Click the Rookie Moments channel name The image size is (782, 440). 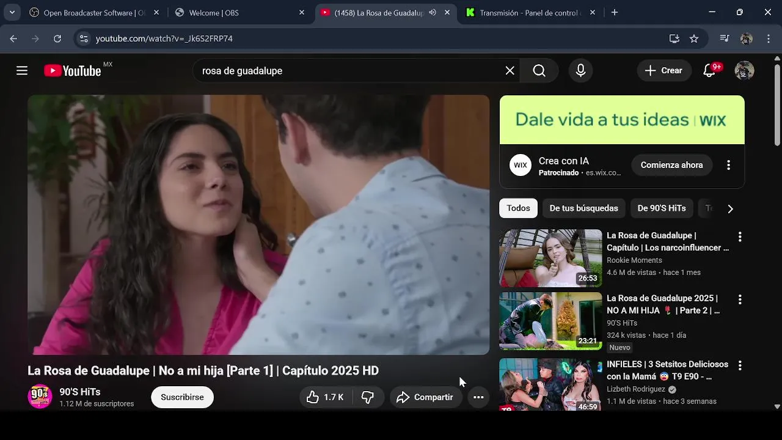point(634,260)
